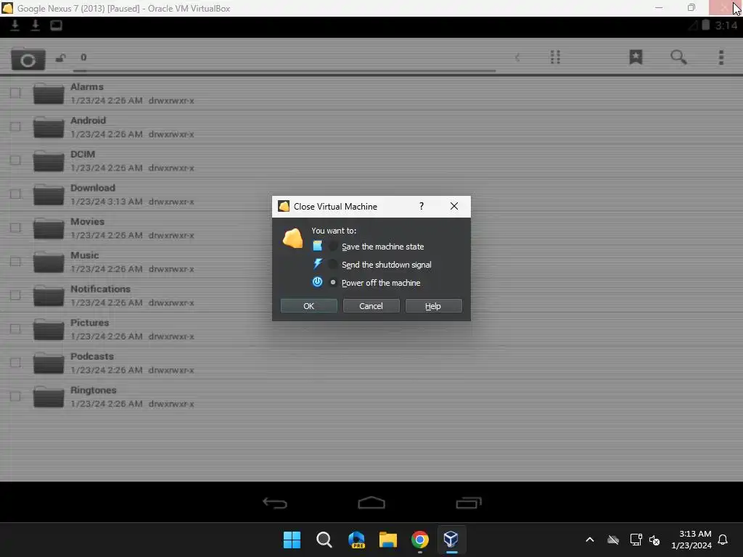Screen dimensions: 743x557
Task: Tick the checkbox beside Movies folder
Action: [15, 227]
